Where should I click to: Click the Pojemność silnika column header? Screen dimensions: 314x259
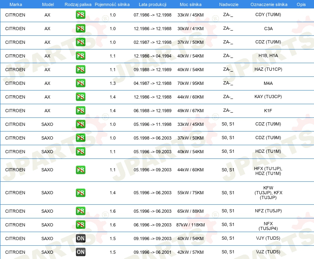pos(112,4)
